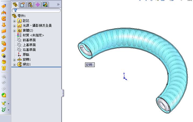The image size is (193, 122).
Task: Collapse the feature panel using side handle
Action: click(x=63, y=93)
